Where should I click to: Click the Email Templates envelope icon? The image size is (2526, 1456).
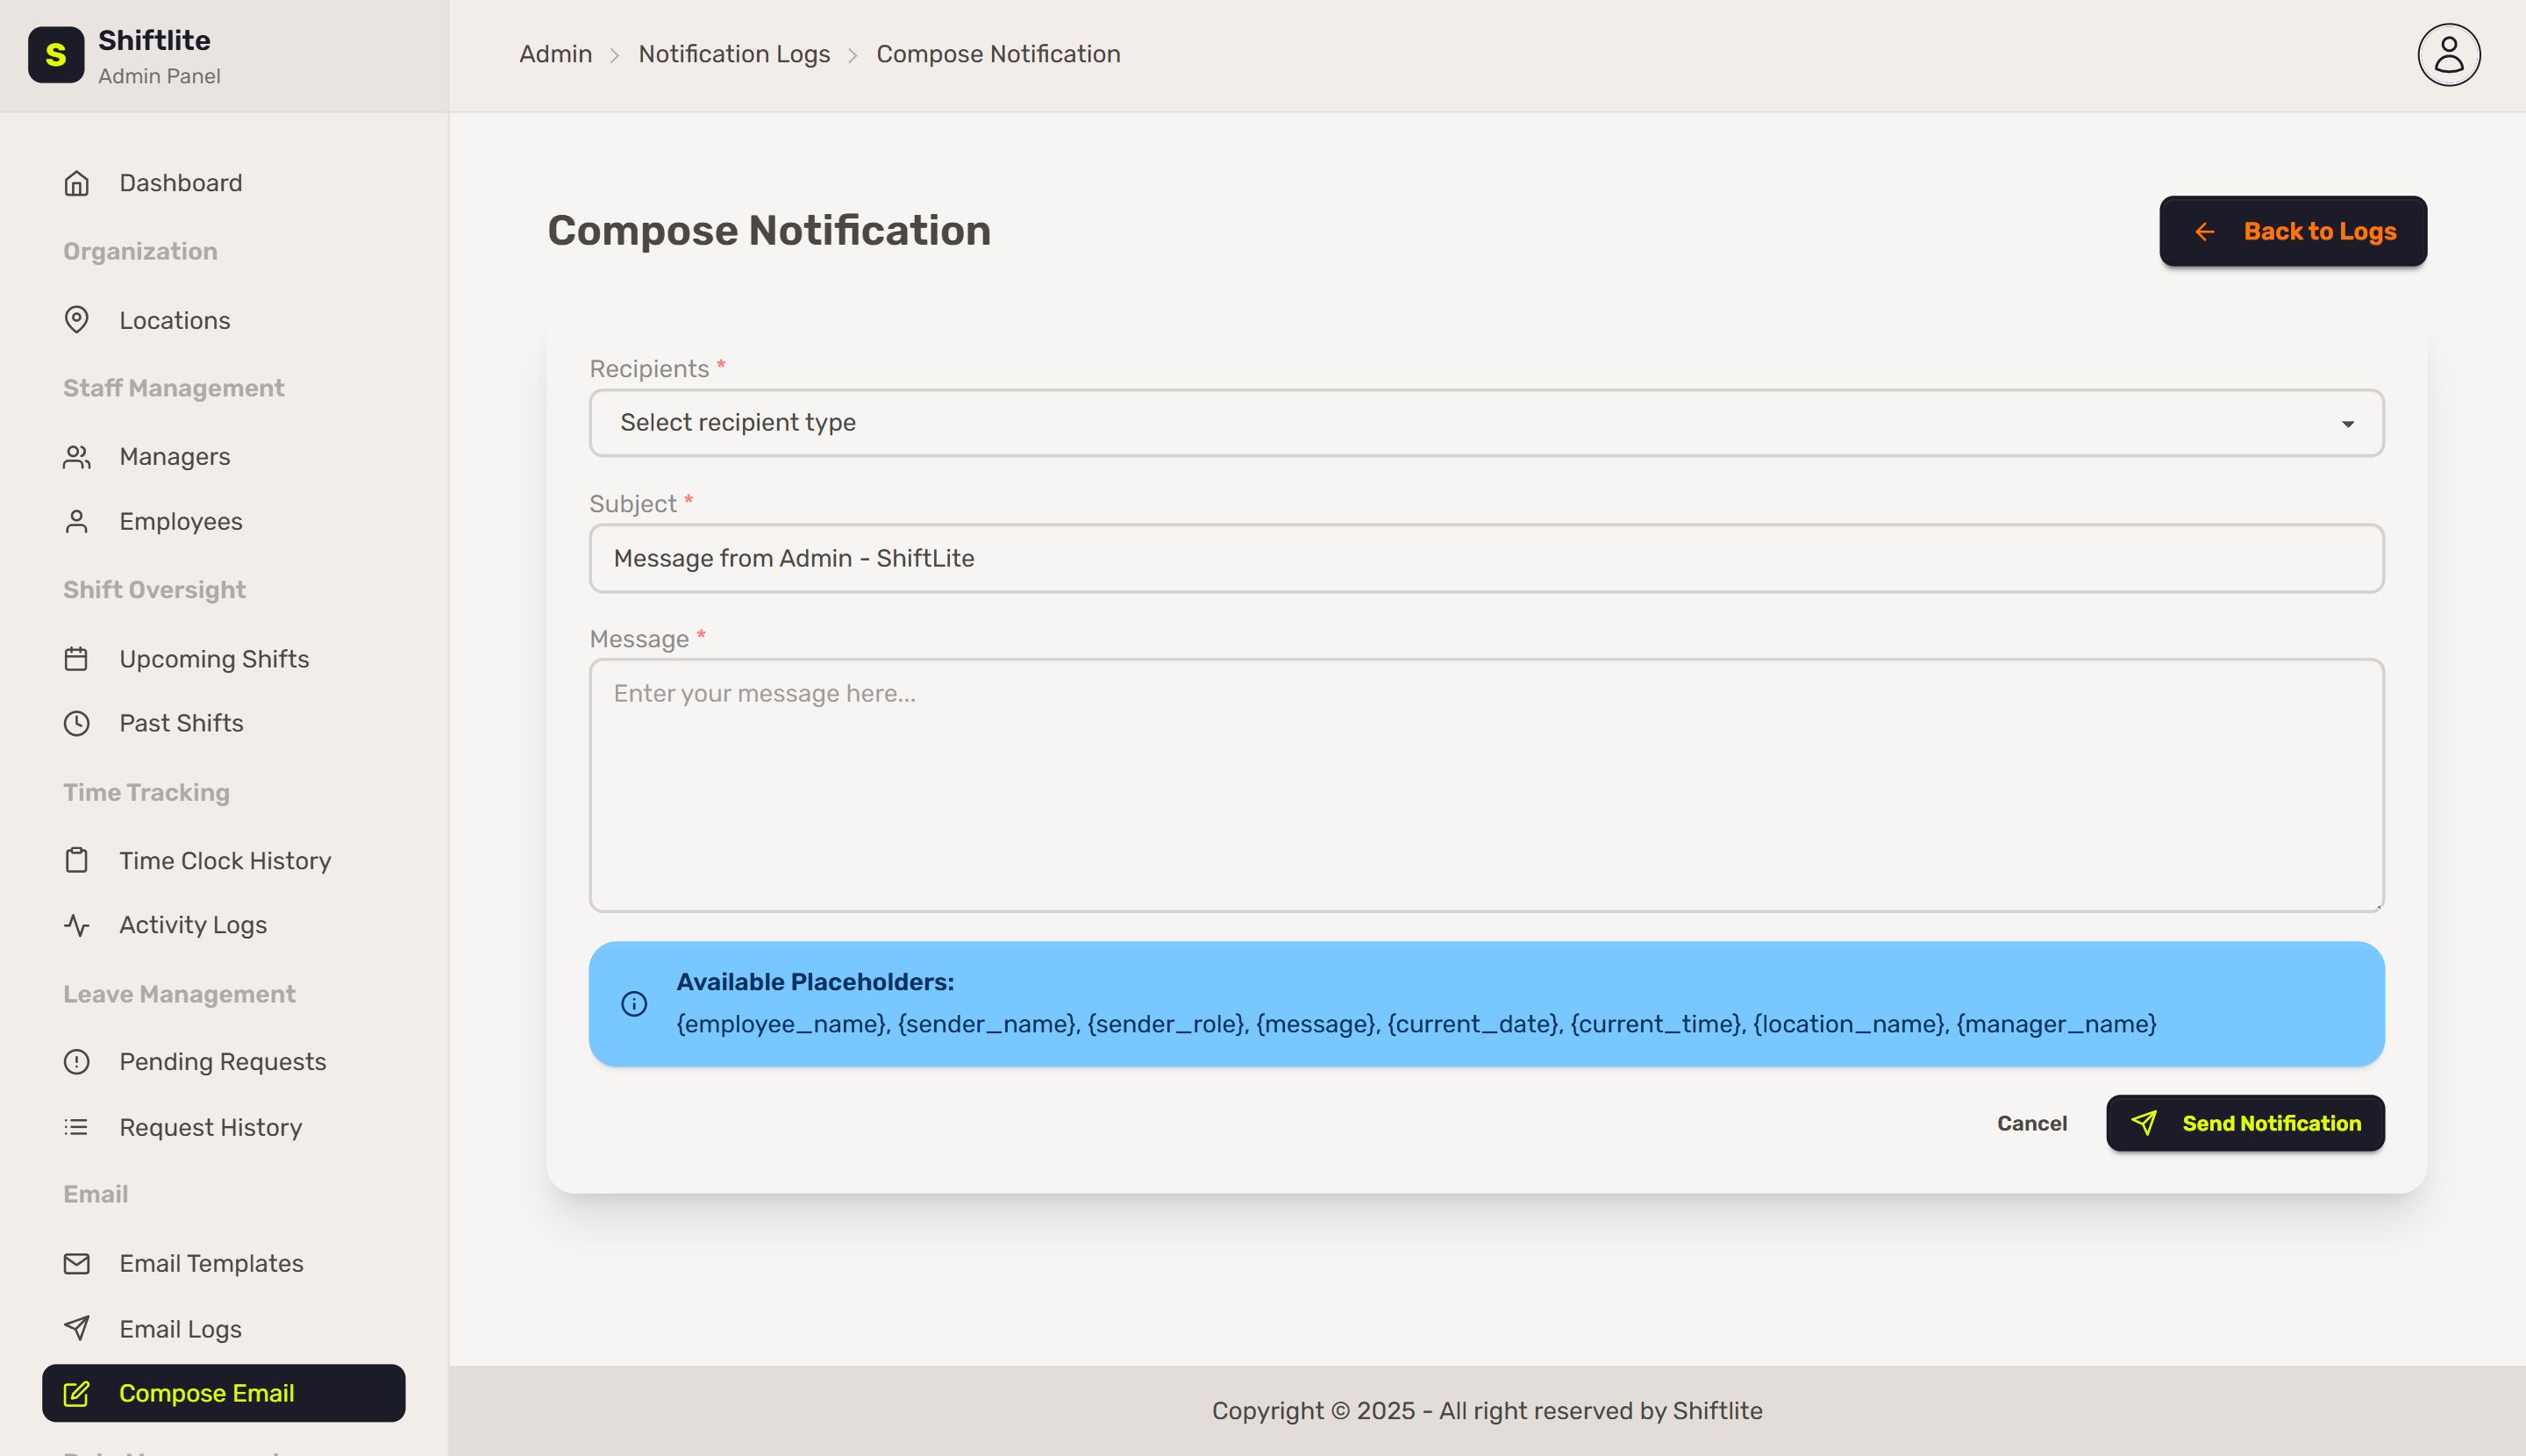[77, 1263]
